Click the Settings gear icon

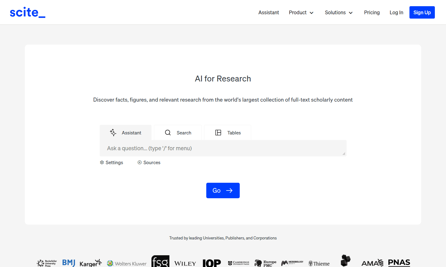[102, 162]
